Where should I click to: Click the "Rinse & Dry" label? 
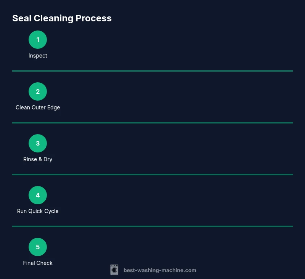pyautogui.click(x=38, y=159)
